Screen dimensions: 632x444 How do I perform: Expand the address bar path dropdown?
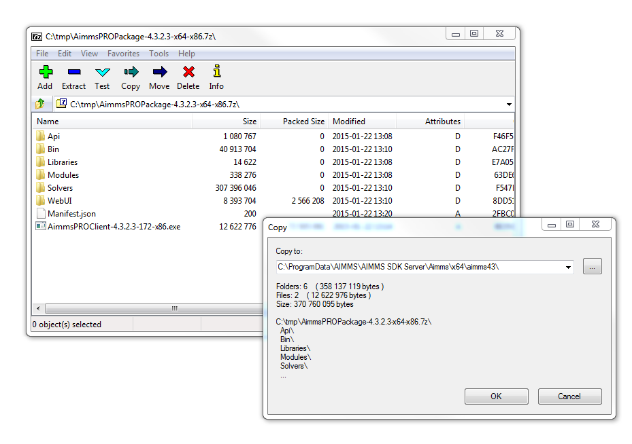[x=509, y=105]
